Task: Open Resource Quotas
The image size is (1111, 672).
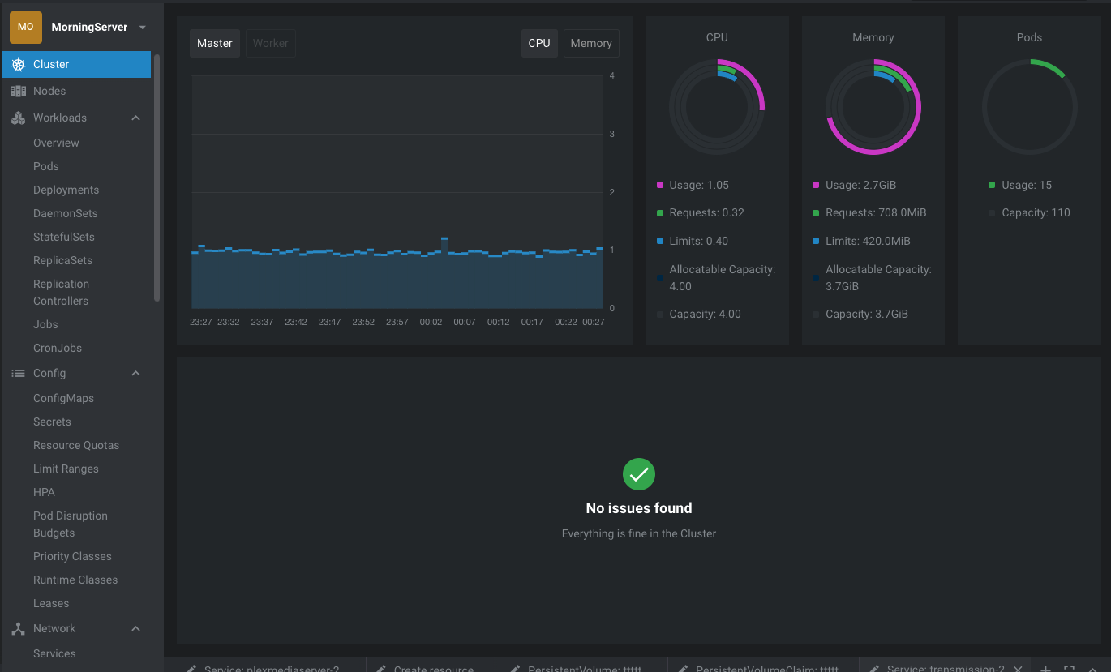Action: click(76, 445)
